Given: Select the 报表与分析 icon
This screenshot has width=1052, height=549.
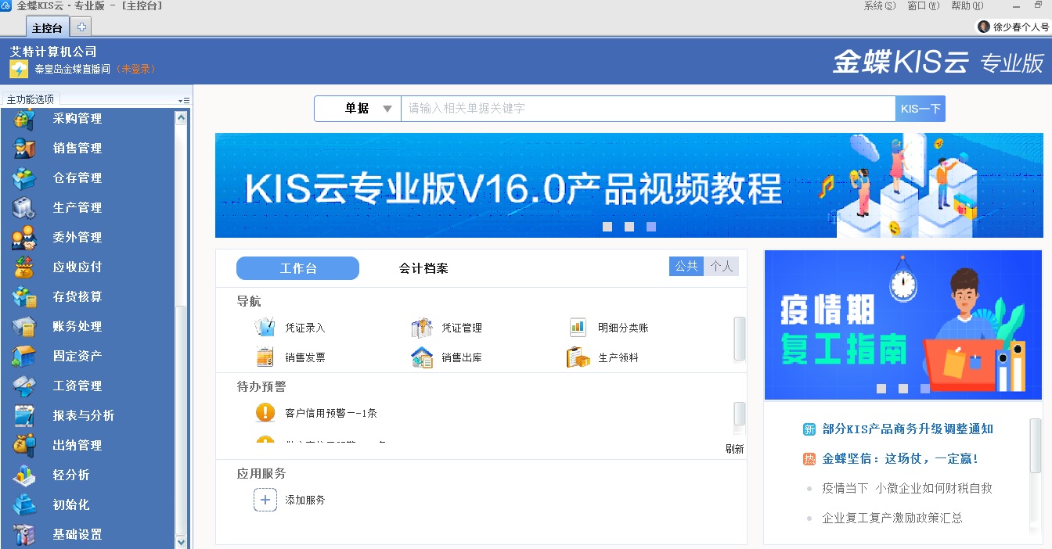Looking at the screenshot, I should (23, 416).
